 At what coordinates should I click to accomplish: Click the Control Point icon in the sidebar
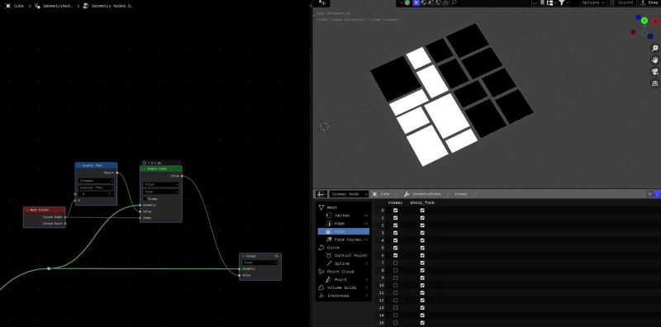point(329,255)
